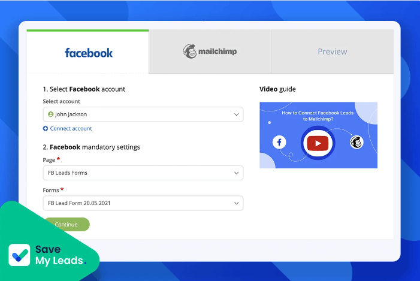Click the 'Page' field label
Image resolution: width=420 pixels, height=281 pixels.
[x=49, y=160]
